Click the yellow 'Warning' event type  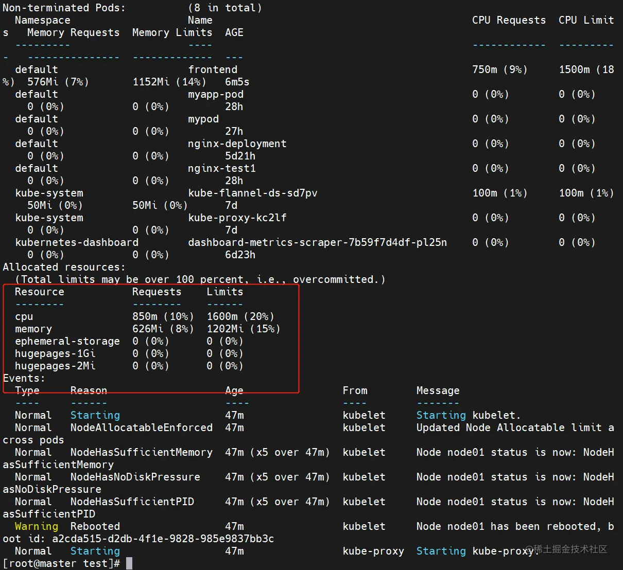pos(37,527)
